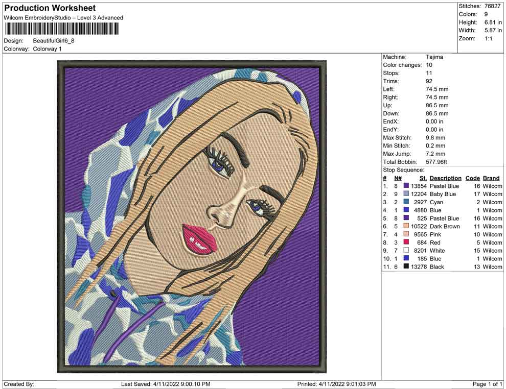Select the BeautifulGirl6_8 design name
The height and width of the screenshot is (389, 506).
tap(54, 41)
